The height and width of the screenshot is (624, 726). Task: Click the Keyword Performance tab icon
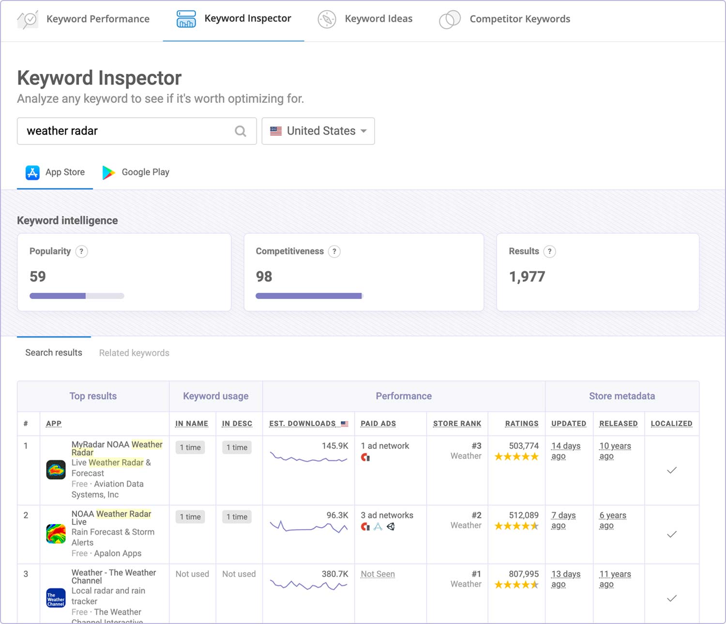coord(28,19)
